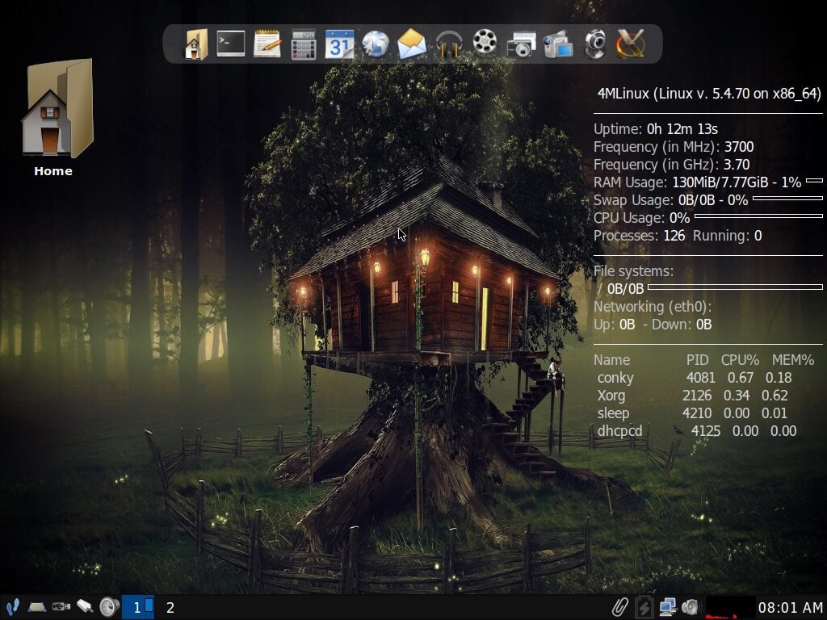The width and height of the screenshot is (827, 620).
Task: Launch the camera image viewer icon
Action: coord(521,44)
